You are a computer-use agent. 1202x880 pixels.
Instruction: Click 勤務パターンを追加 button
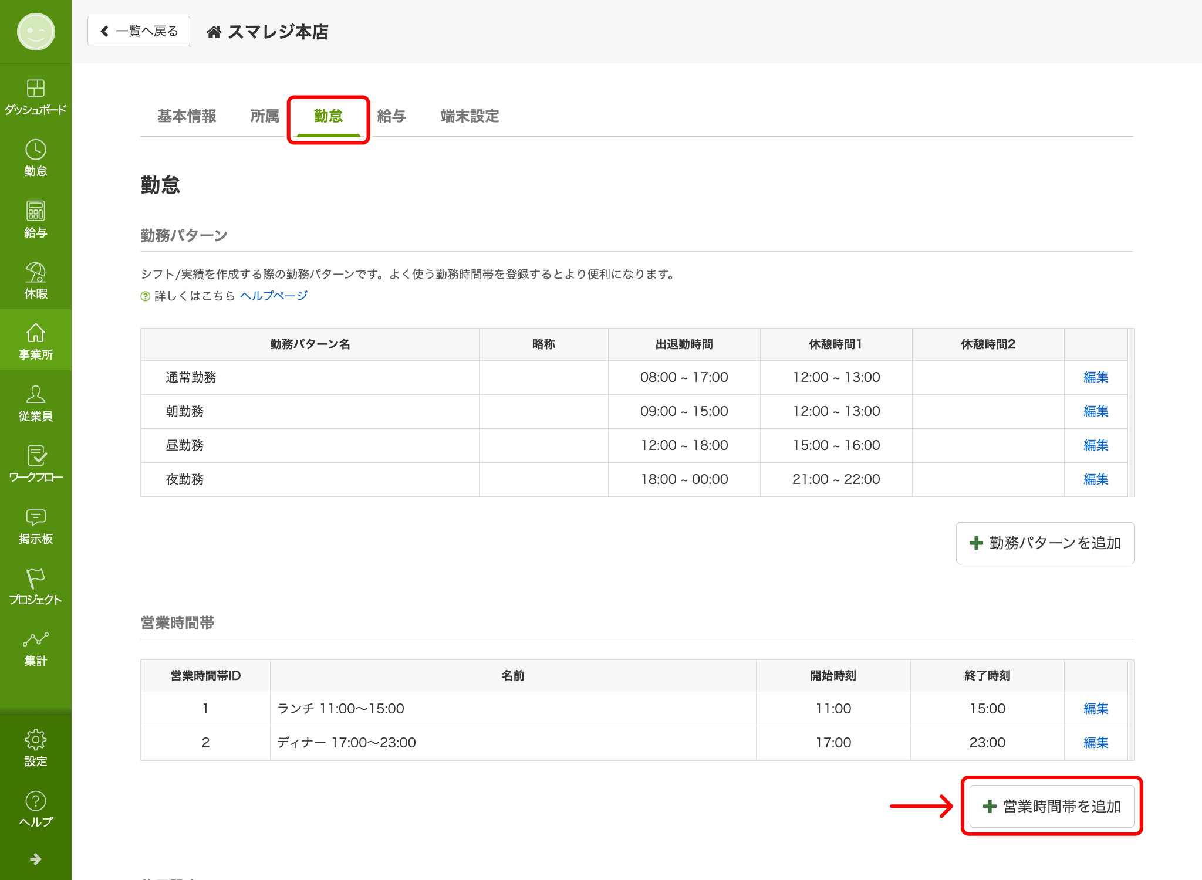pyautogui.click(x=1045, y=543)
